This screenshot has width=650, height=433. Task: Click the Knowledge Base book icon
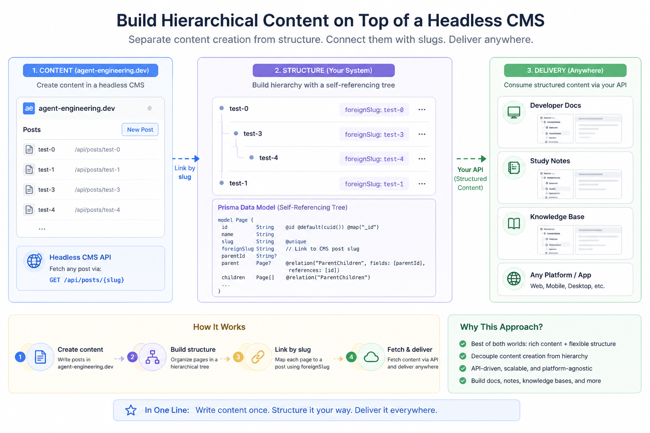click(x=513, y=223)
